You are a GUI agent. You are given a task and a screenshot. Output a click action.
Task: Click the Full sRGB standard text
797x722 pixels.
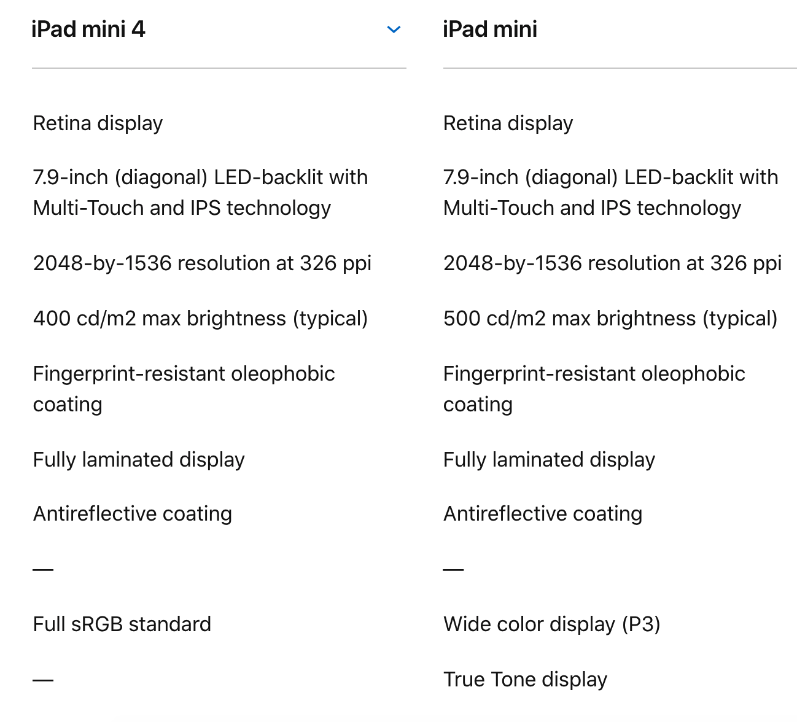(122, 624)
